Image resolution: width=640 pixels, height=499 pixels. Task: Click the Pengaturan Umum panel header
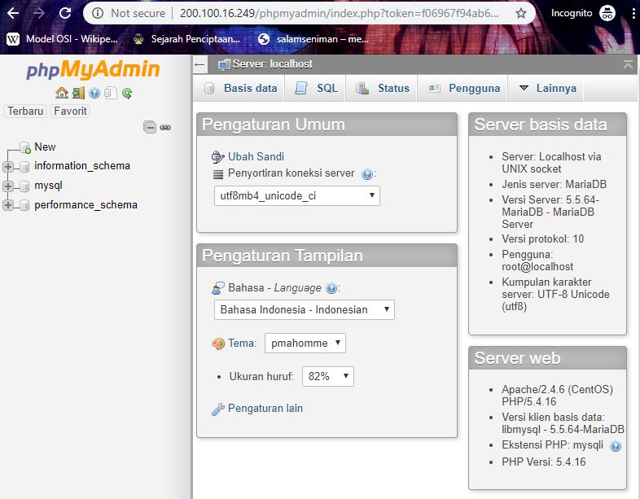[327, 125]
